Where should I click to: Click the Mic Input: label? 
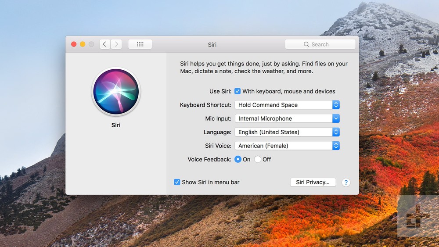click(218, 118)
